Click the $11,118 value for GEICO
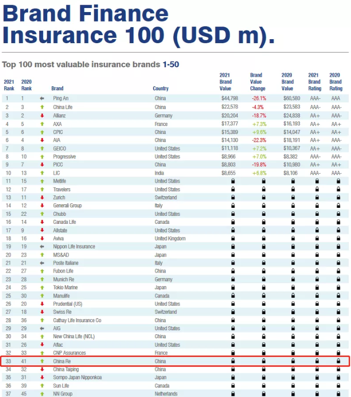 [x=230, y=148]
